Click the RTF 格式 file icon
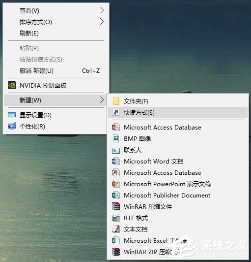The image size is (251, 262). tap(116, 218)
